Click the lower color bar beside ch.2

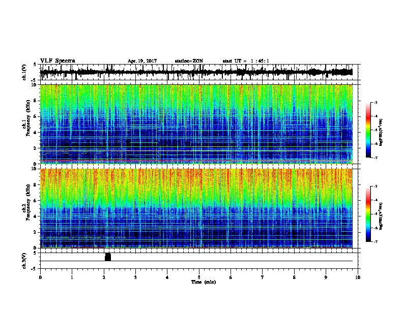[x=368, y=214]
